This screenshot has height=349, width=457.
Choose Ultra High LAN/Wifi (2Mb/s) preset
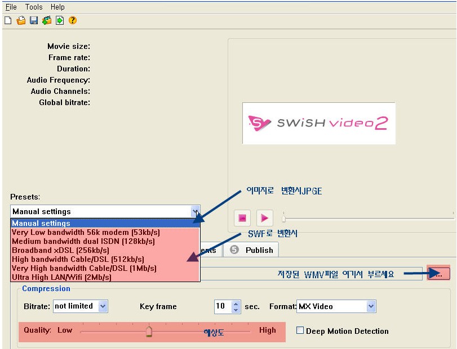(105, 277)
